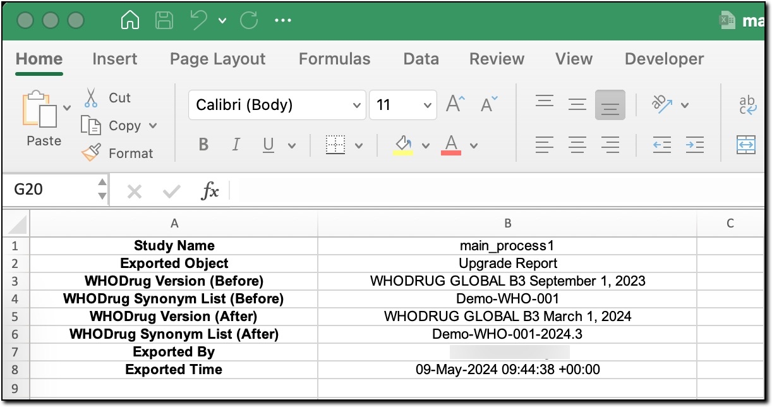This screenshot has width=772, height=407.
Task: Select cell 'WHODRUG GLOBAL B3 March 1, 2024'
Action: [x=507, y=317]
